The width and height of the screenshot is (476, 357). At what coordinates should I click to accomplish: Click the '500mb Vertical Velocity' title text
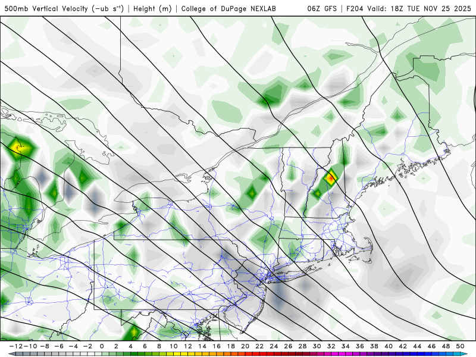click(x=46, y=8)
